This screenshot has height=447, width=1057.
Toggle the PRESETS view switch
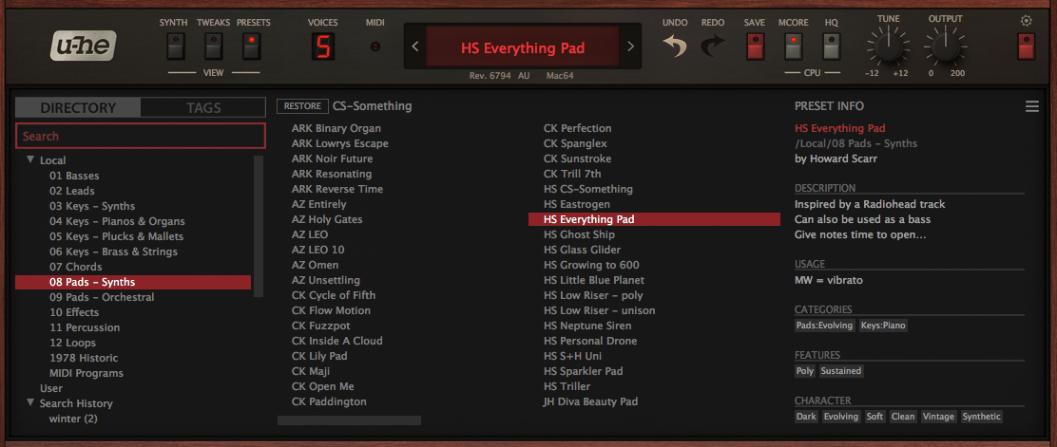[x=252, y=47]
